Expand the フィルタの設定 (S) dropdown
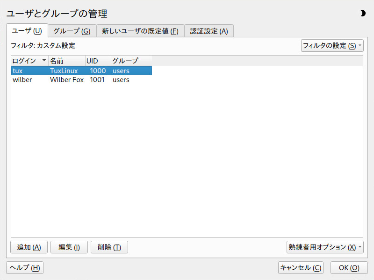The image size is (374, 280). [x=332, y=46]
